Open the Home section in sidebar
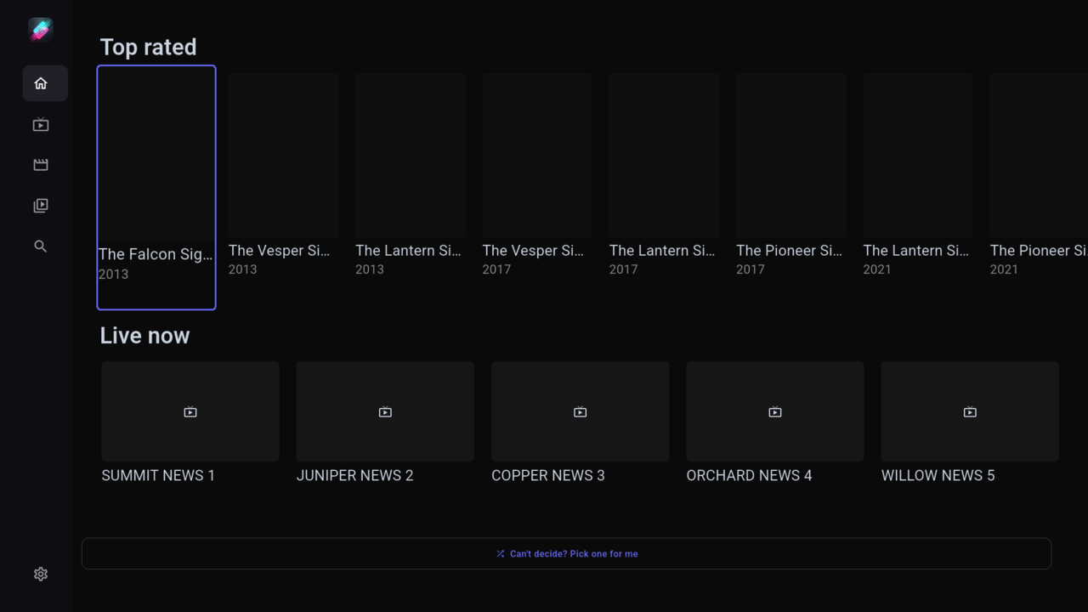The height and width of the screenshot is (612, 1088). pos(45,83)
